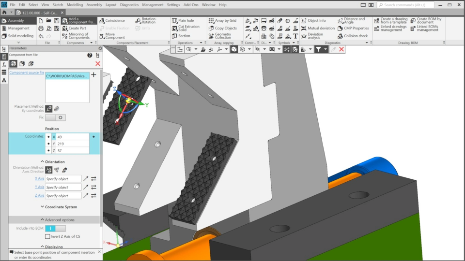The image size is (465, 261).
Task: Click the Component source file link
Action: click(27, 72)
